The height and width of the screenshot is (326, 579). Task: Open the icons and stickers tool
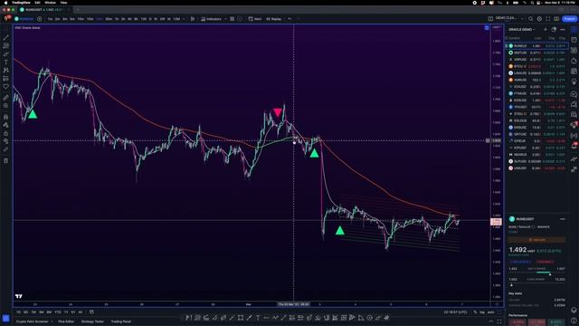6,87
